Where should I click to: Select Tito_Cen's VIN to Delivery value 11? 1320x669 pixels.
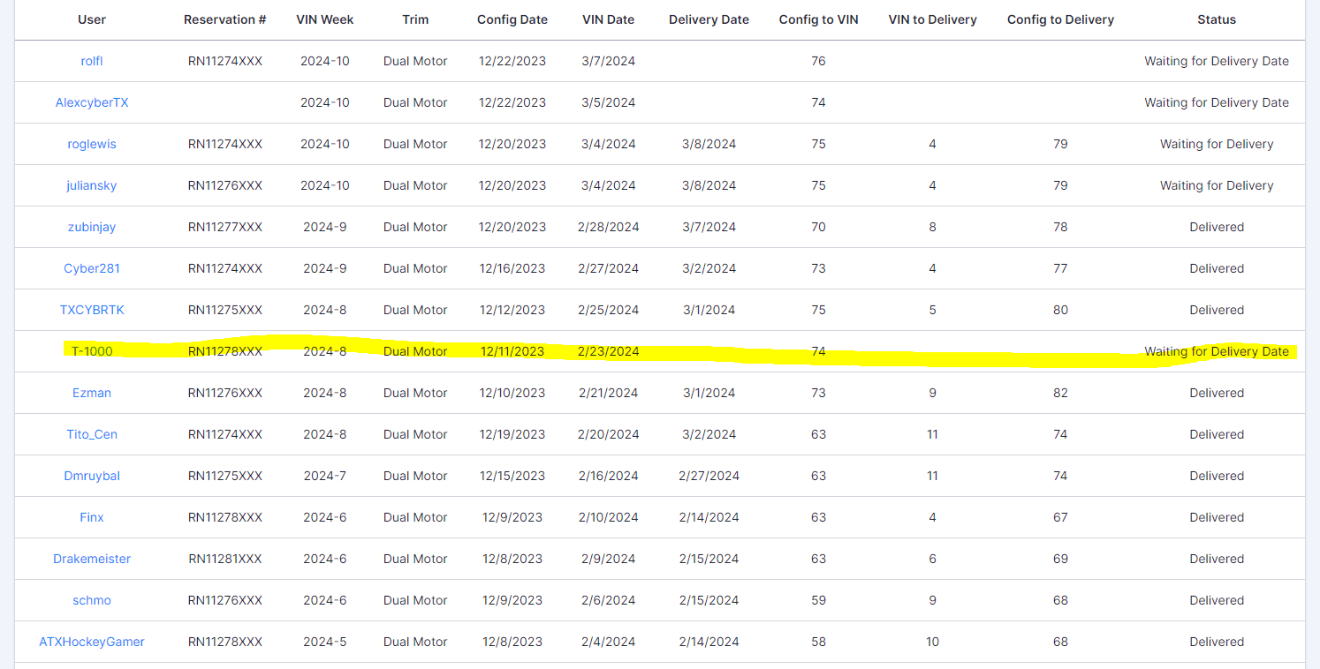pos(933,434)
